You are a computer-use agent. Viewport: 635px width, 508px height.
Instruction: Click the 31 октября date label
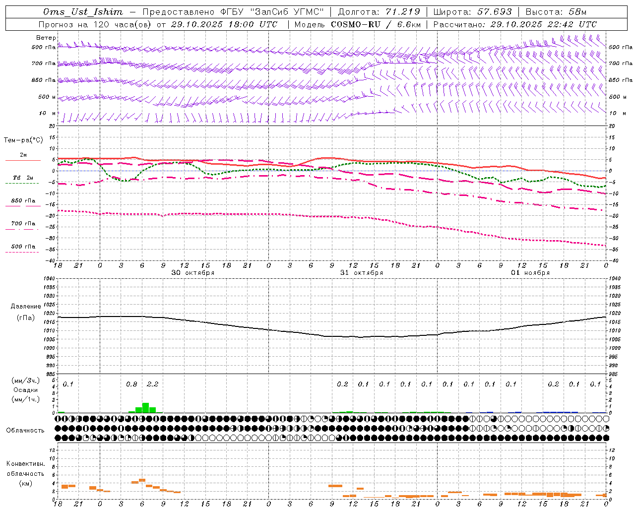point(362,273)
